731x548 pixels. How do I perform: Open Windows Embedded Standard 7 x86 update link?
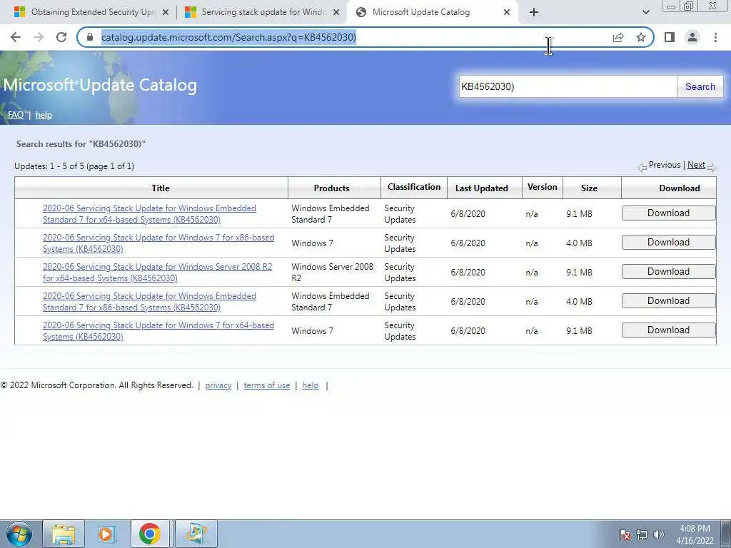tap(149, 302)
